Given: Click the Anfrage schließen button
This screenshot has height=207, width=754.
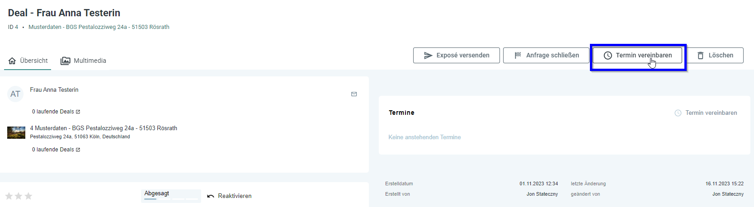Looking at the screenshot, I should click(x=547, y=55).
